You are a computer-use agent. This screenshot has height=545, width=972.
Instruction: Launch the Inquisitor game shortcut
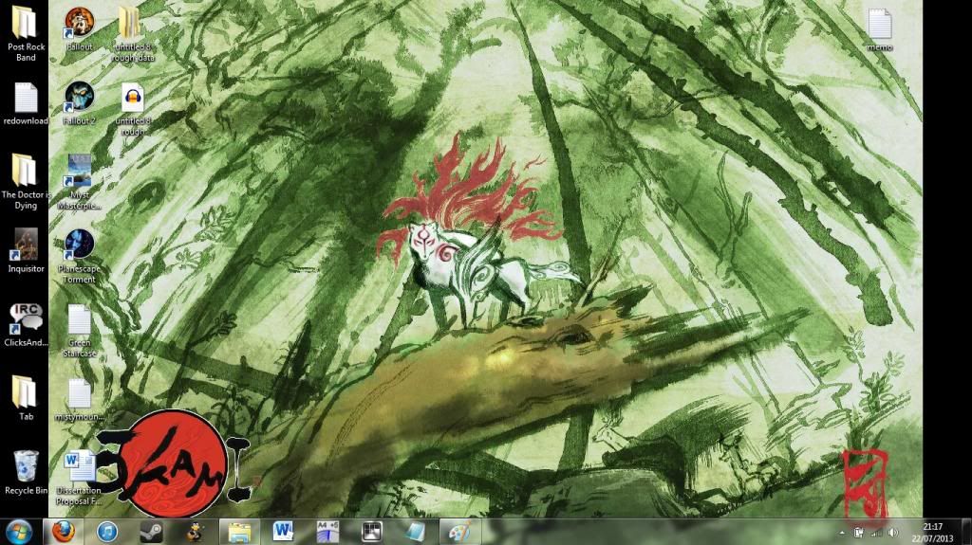pyautogui.click(x=26, y=251)
